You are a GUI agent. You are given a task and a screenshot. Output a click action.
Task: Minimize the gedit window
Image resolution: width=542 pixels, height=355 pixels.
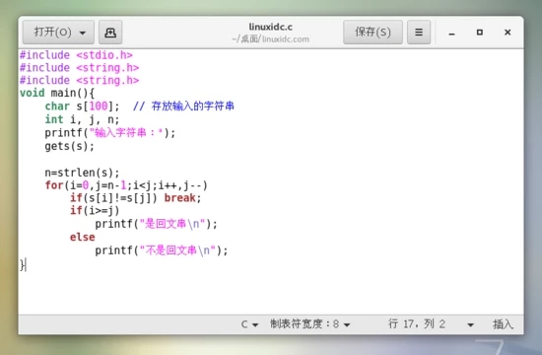coord(451,33)
